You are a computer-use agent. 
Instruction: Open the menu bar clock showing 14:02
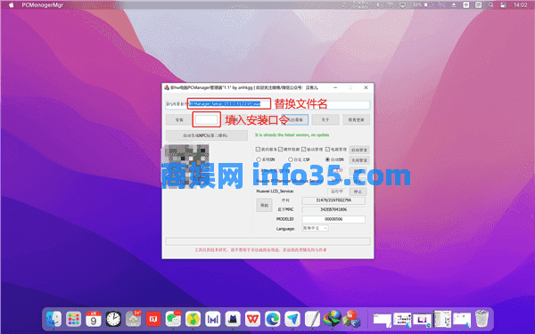(x=521, y=4)
